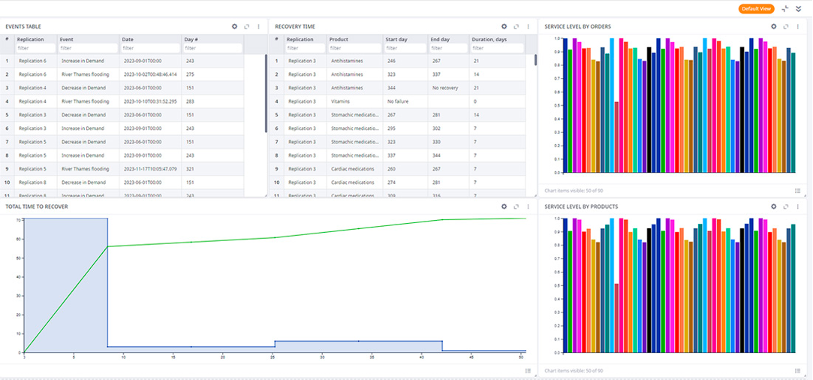This screenshot has width=813, height=380.
Task: Expand the Recovery Time panel to fullscreen
Action: [x=516, y=26]
